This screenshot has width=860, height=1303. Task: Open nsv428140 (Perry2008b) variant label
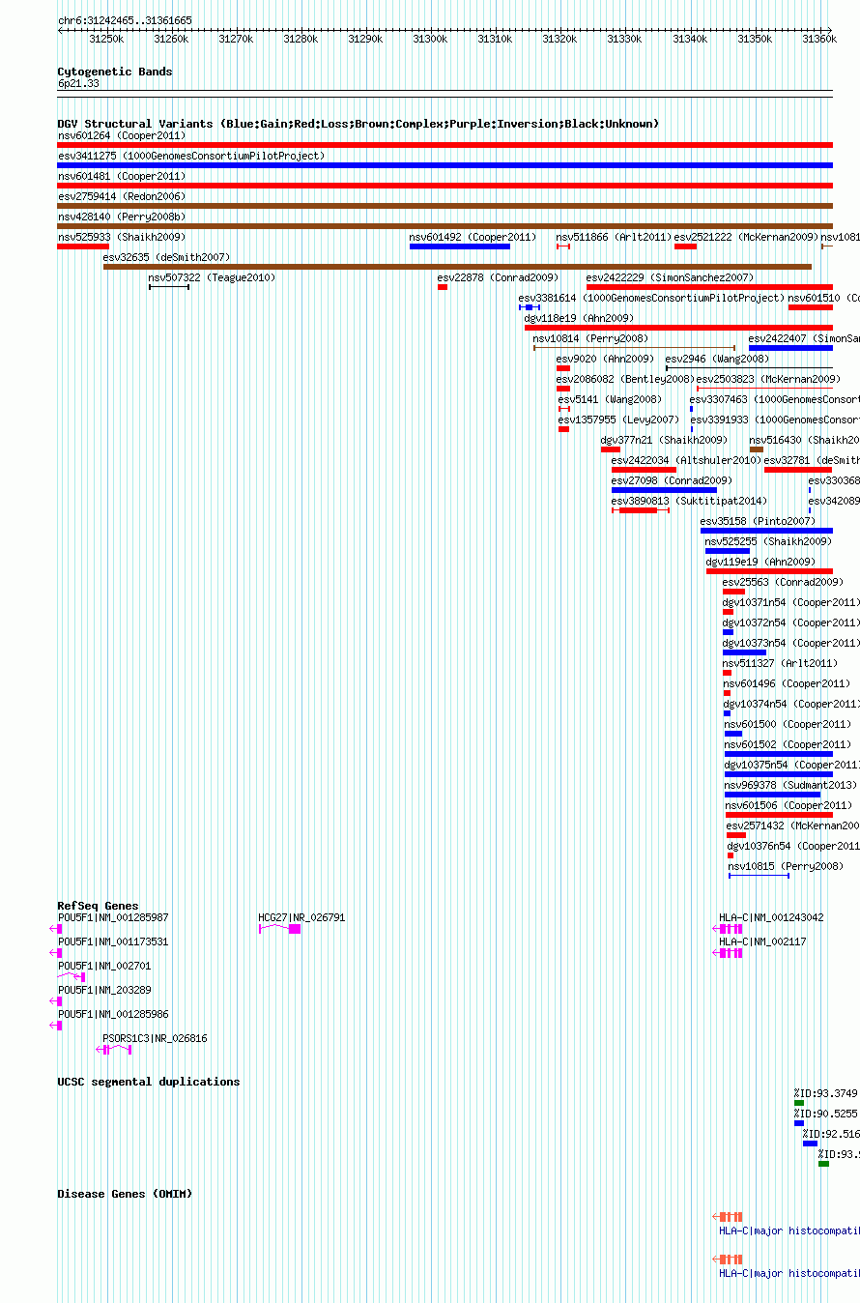(122, 217)
